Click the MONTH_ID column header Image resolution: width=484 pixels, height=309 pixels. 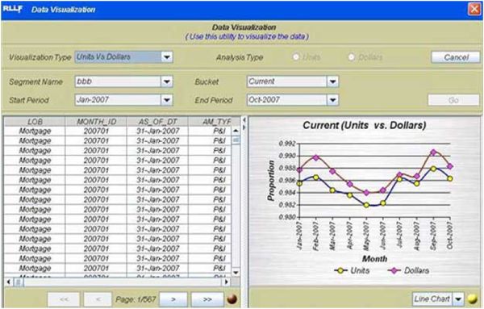coord(96,122)
